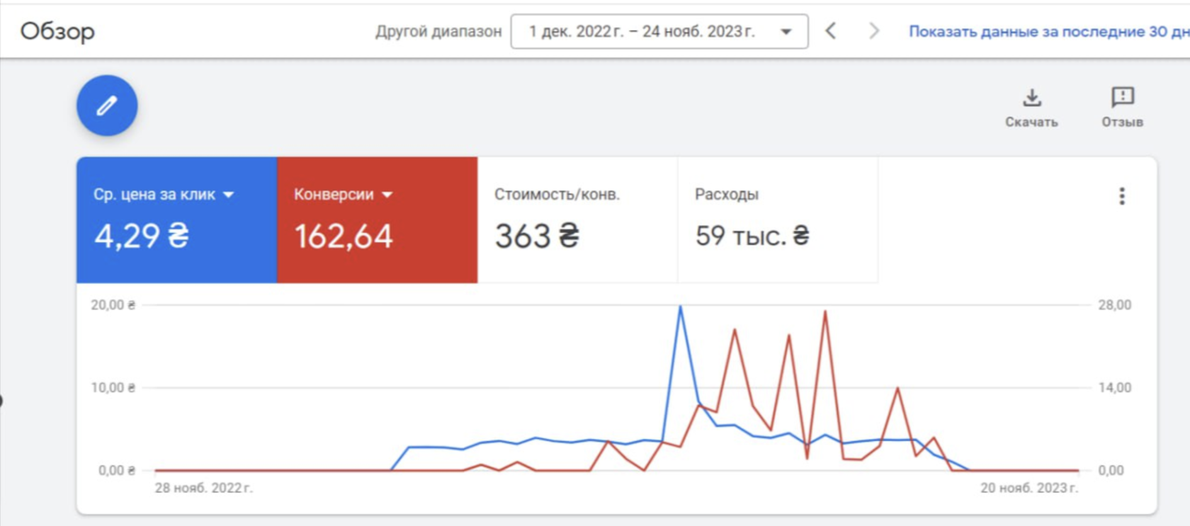Image resolution: width=1190 pixels, height=526 pixels.
Task: Open the date range dropdown 1 дек. 2022 г.
Action: (659, 31)
